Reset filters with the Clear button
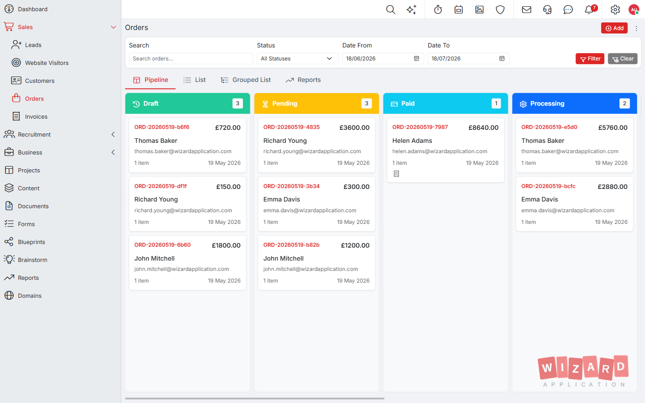Image resolution: width=645 pixels, height=403 pixels. click(623, 59)
